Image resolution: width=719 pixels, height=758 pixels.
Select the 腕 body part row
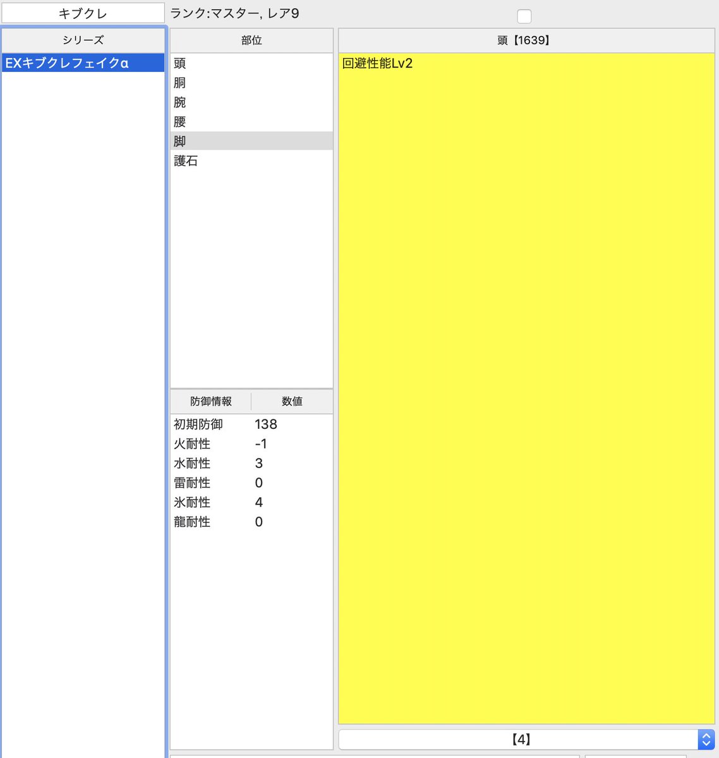tap(251, 102)
